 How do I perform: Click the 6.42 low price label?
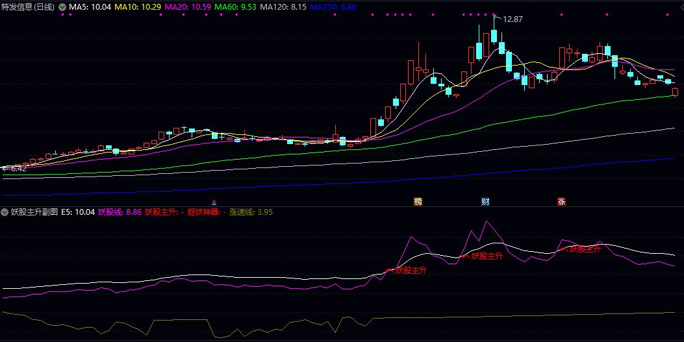[x=19, y=169]
